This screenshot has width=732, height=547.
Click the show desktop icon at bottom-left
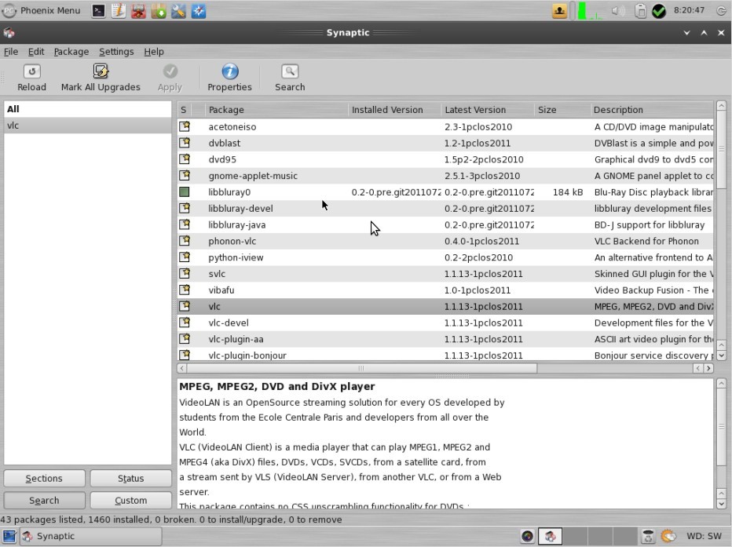tap(9, 536)
